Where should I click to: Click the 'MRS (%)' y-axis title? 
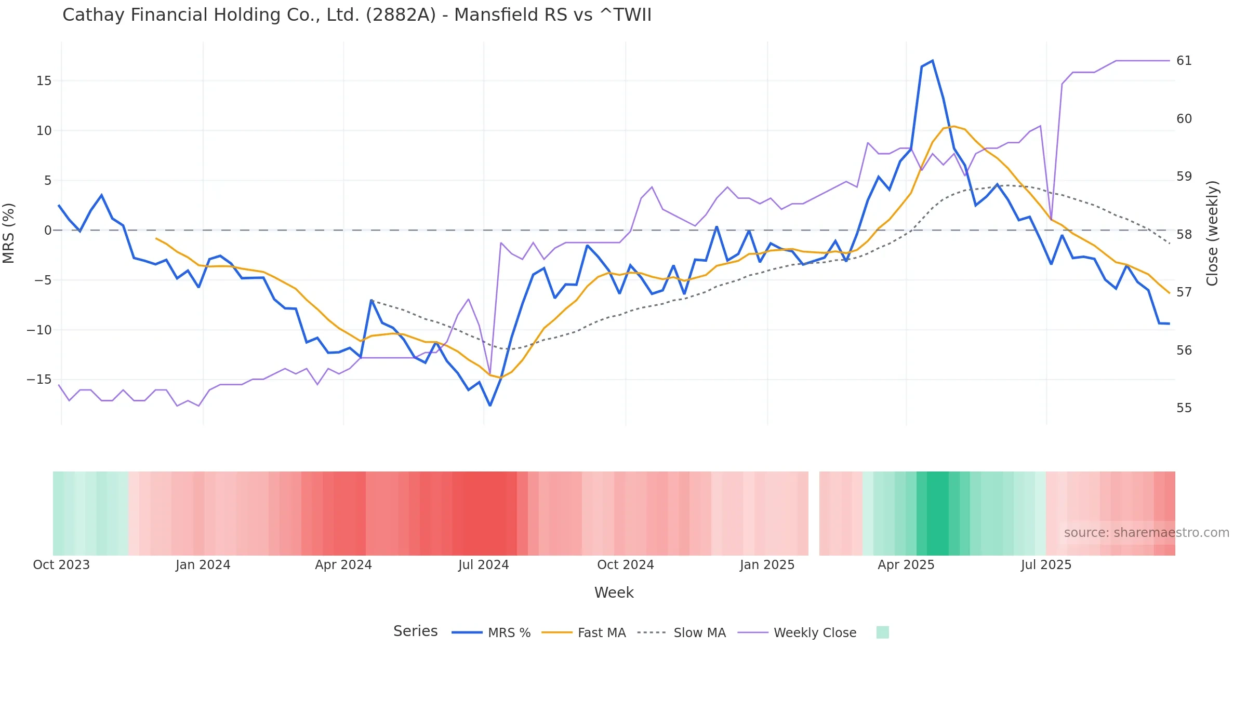tap(9, 233)
